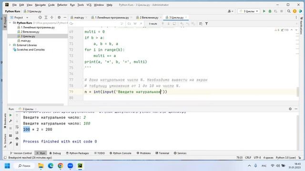305x171 pixels.
Task: Click CRLF line separator in status bar
Action: coord(248,158)
